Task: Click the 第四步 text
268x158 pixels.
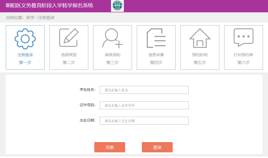Action: (x=156, y=62)
